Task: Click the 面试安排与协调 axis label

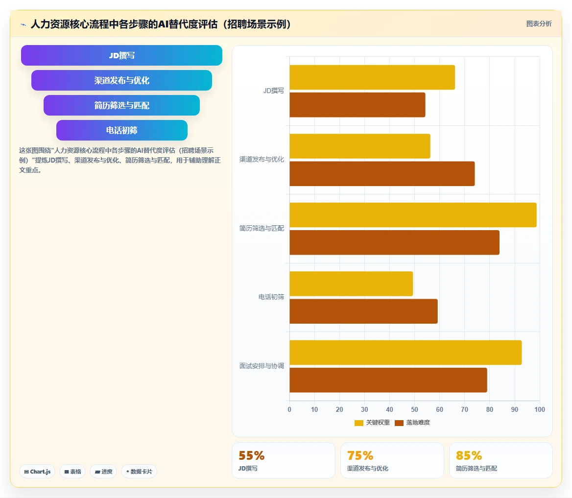Action: 262,366
